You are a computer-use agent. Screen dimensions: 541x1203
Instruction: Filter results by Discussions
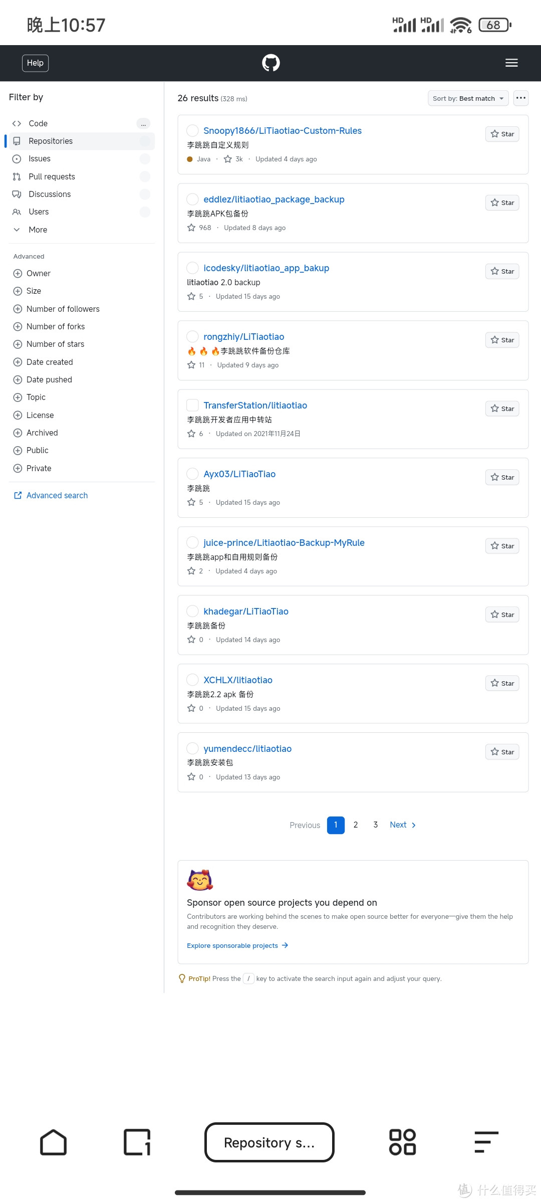click(82, 194)
